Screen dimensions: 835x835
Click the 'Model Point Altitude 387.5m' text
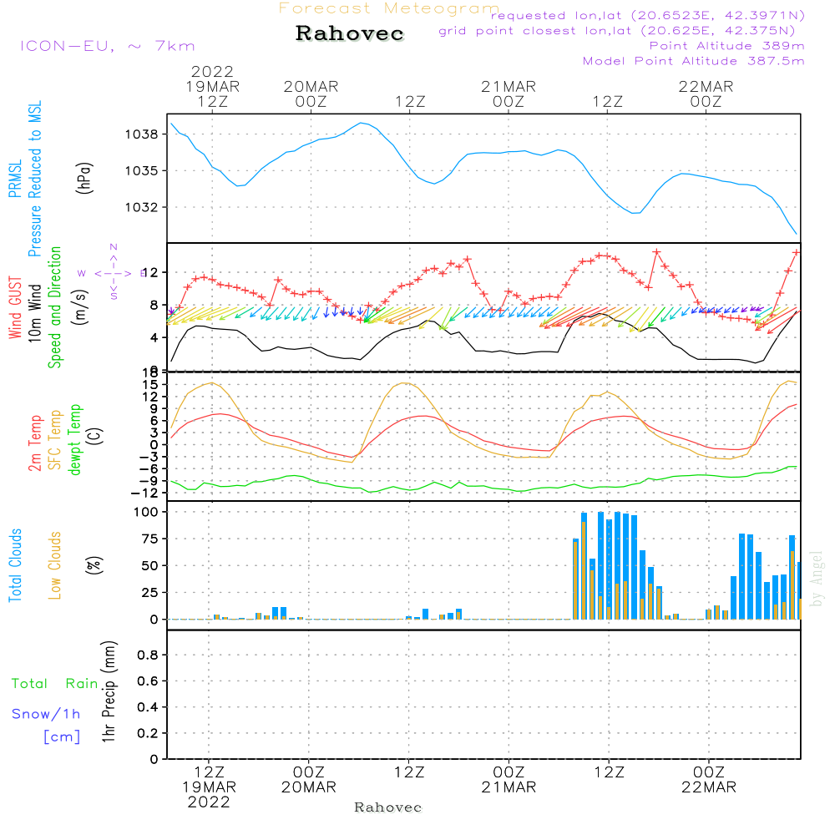click(693, 61)
